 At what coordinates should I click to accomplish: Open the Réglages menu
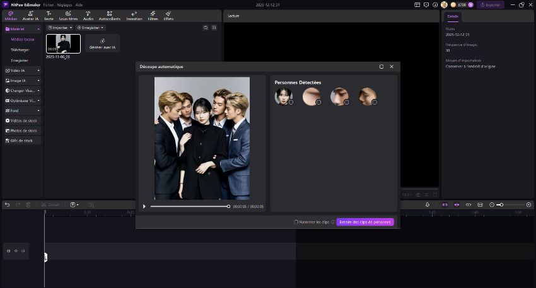(64, 4)
